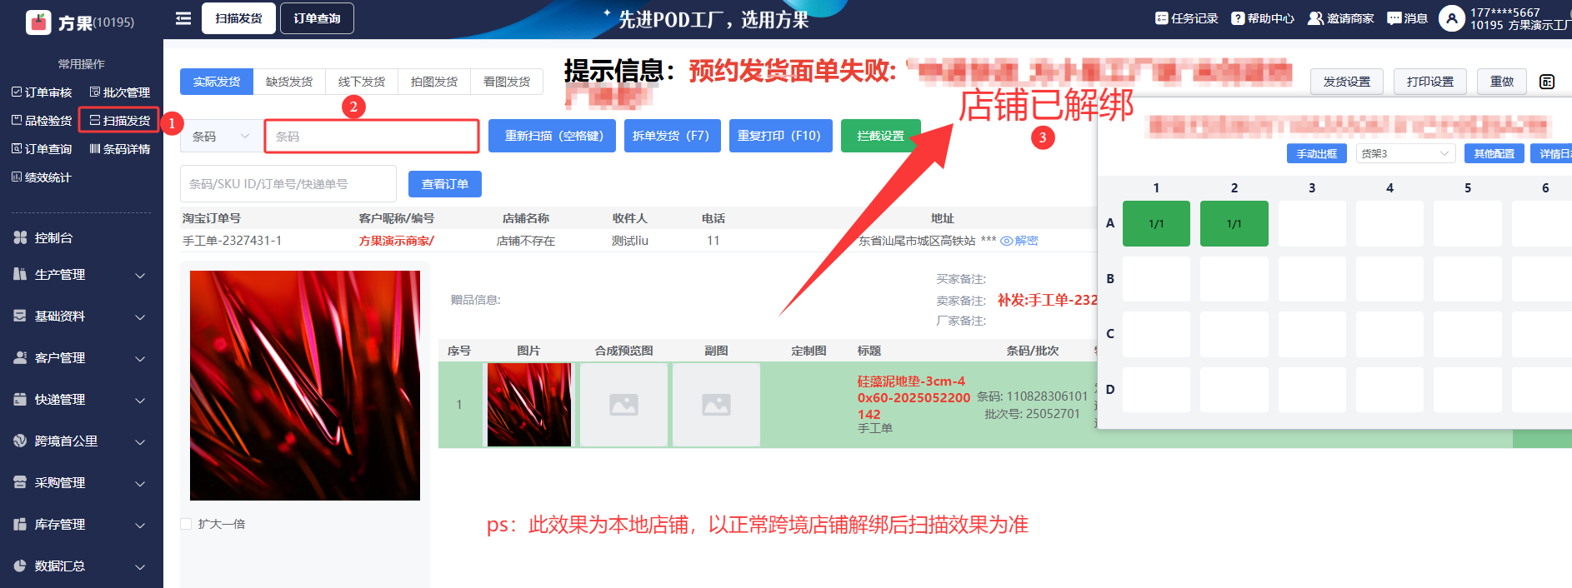
Task: Click the 副图 placeholder in row 1
Action: coord(717,405)
